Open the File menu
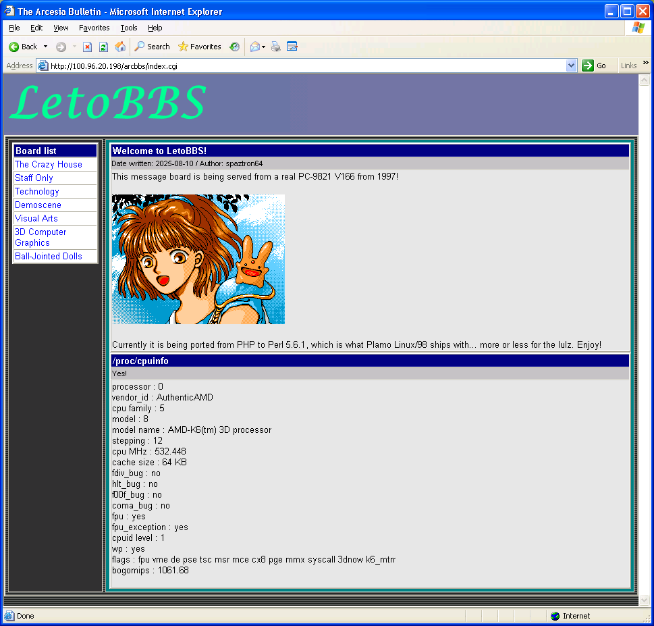Image resolution: width=654 pixels, height=626 pixels. 14,28
